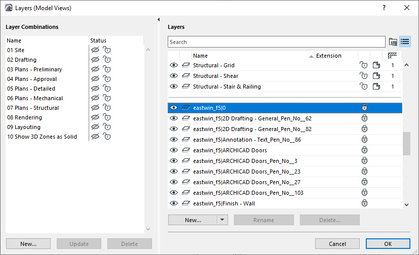Select eastwin_f5|Annotation - Text_Pen_No__86 layer
This screenshot has width=419, height=255.
click(x=247, y=140)
